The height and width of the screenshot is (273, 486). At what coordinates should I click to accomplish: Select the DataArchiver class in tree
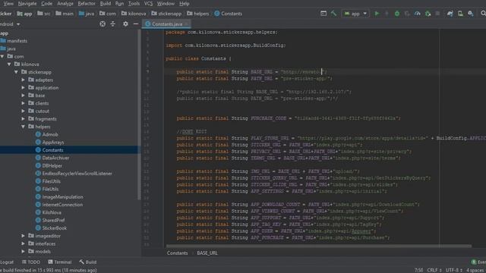tap(52, 158)
